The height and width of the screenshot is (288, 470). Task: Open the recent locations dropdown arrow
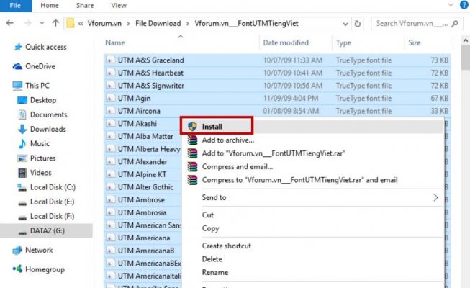42,23
